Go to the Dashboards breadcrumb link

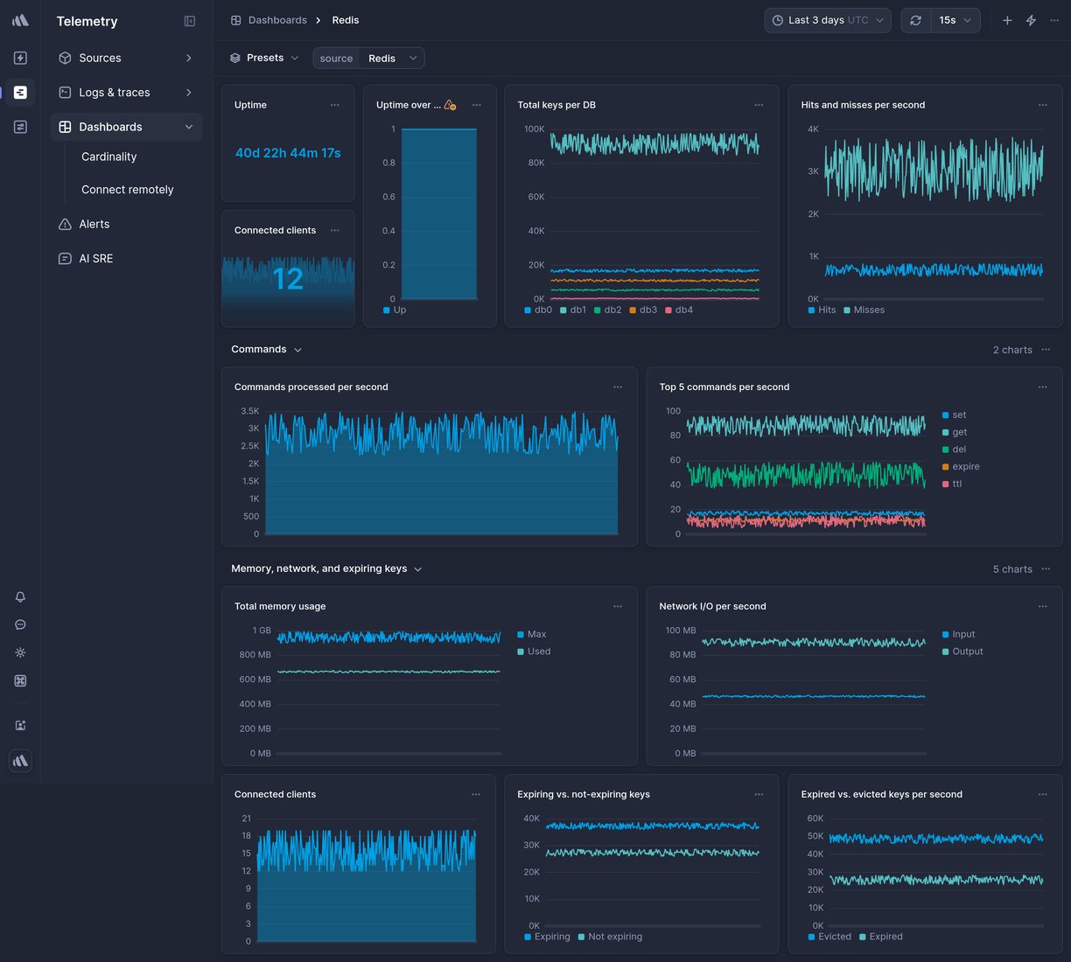tap(276, 20)
